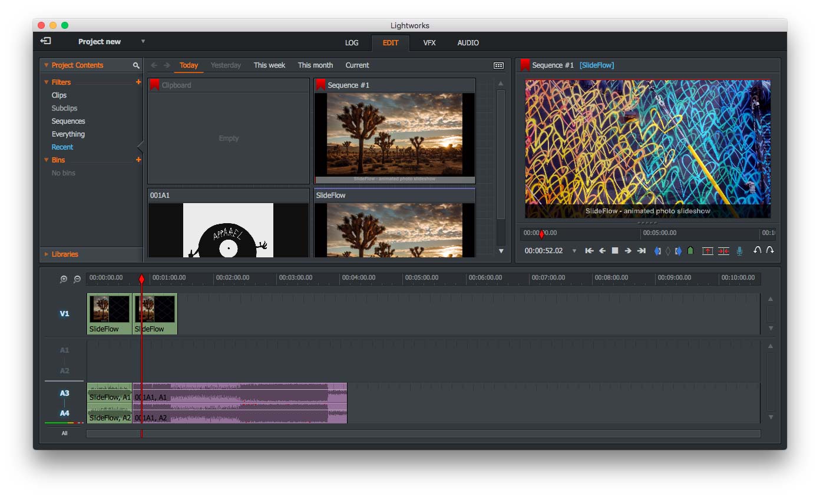Show Yesterday's items

[226, 65]
